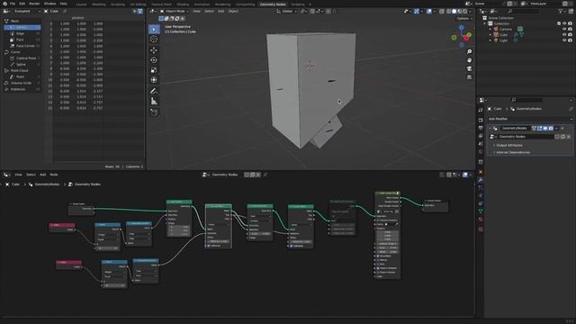The image size is (576, 324).
Task: Select Instances in spreadsheet sidebar
Action: click(18, 89)
